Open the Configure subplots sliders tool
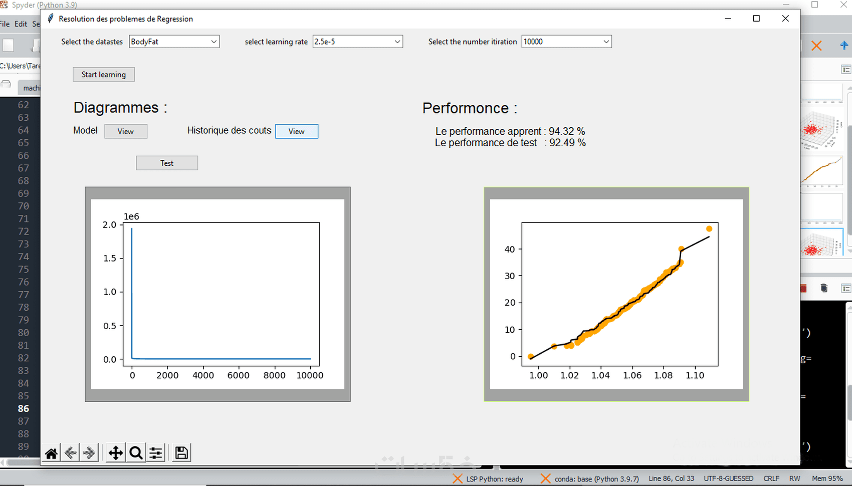Image resolution: width=852 pixels, height=486 pixels. (x=156, y=453)
